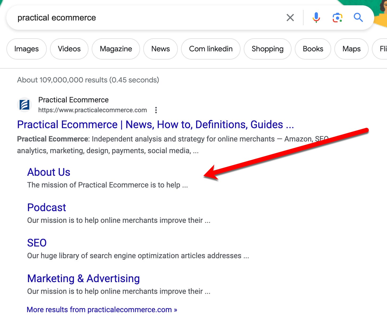Click snippet 'The mission of Practical Ecommerce is to help'
This screenshot has height=326, width=387.
pyautogui.click(x=104, y=185)
